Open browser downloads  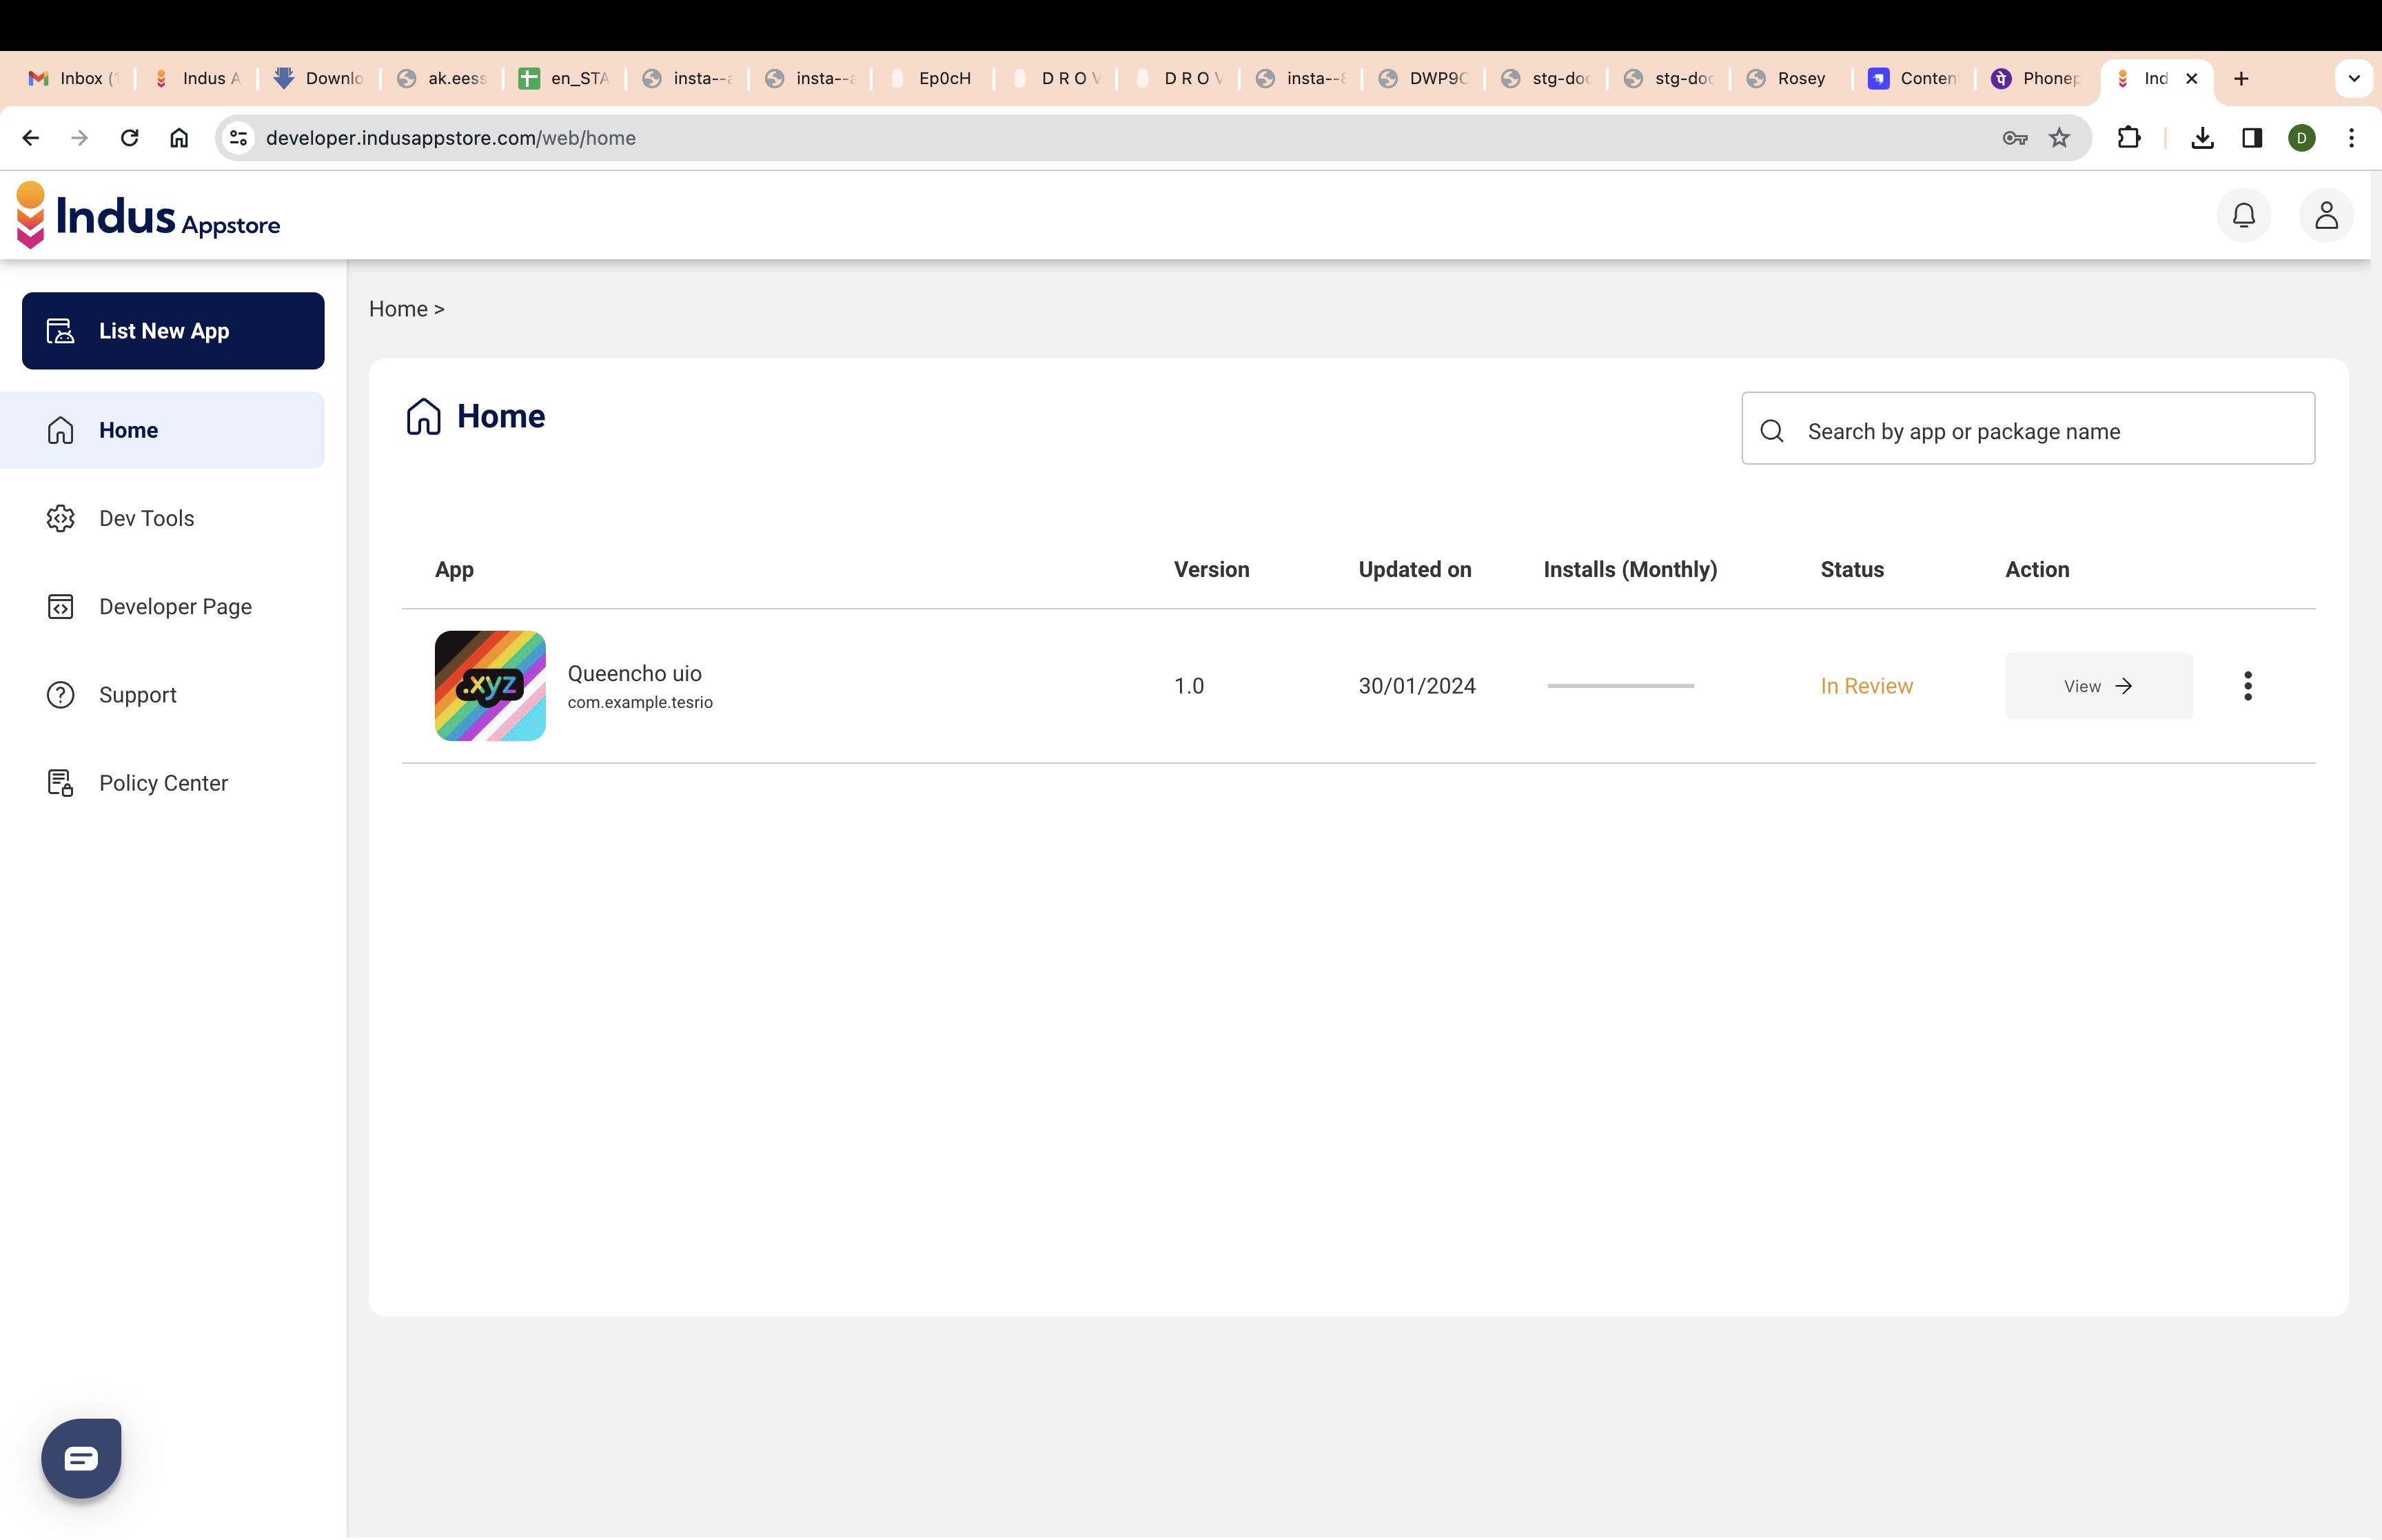click(x=2202, y=138)
